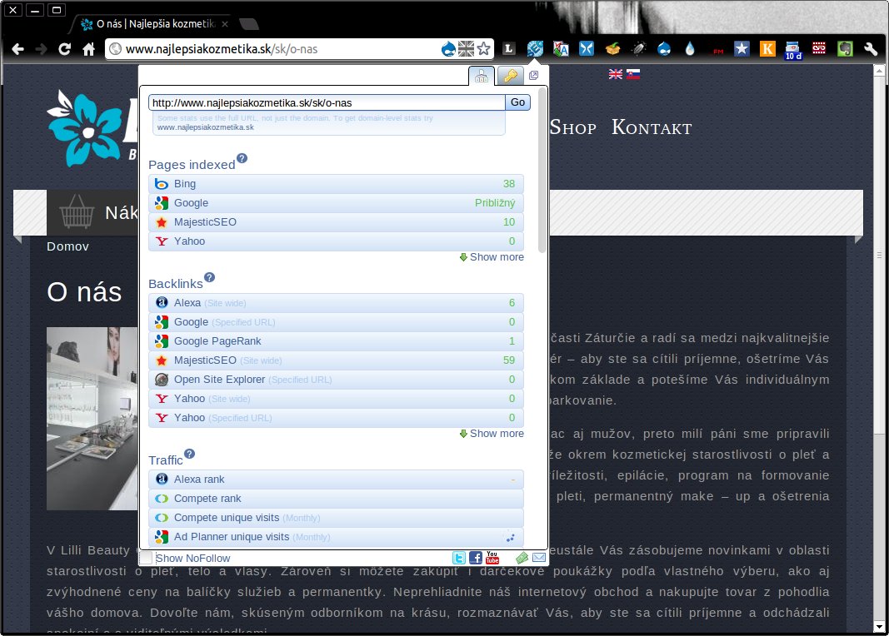Open the translation extension with the 'A' icon
The image size is (889, 636).
click(x=561, y=49)
